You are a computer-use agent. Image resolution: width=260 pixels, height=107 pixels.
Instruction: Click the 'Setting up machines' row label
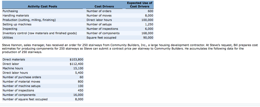pos(17,24)
